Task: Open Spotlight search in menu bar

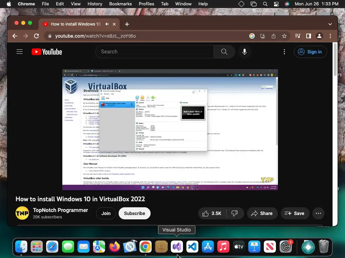Action: point(265,4)
